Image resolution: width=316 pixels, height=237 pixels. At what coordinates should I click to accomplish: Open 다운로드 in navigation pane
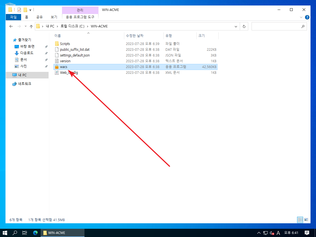click(x=27, y=53)
